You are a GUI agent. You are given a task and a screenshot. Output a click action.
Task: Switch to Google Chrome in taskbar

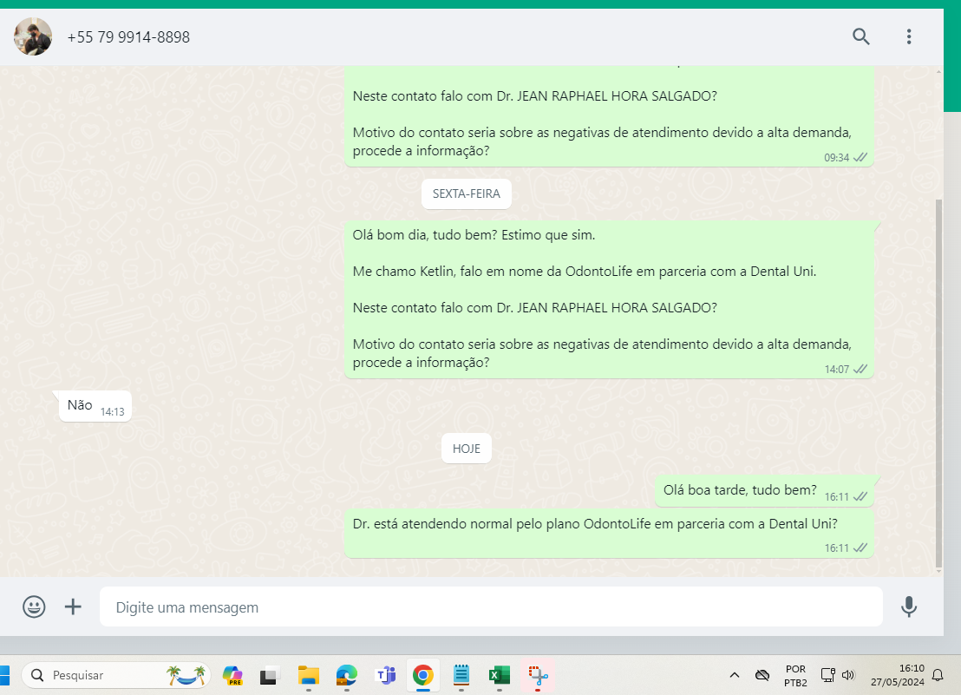423,675
